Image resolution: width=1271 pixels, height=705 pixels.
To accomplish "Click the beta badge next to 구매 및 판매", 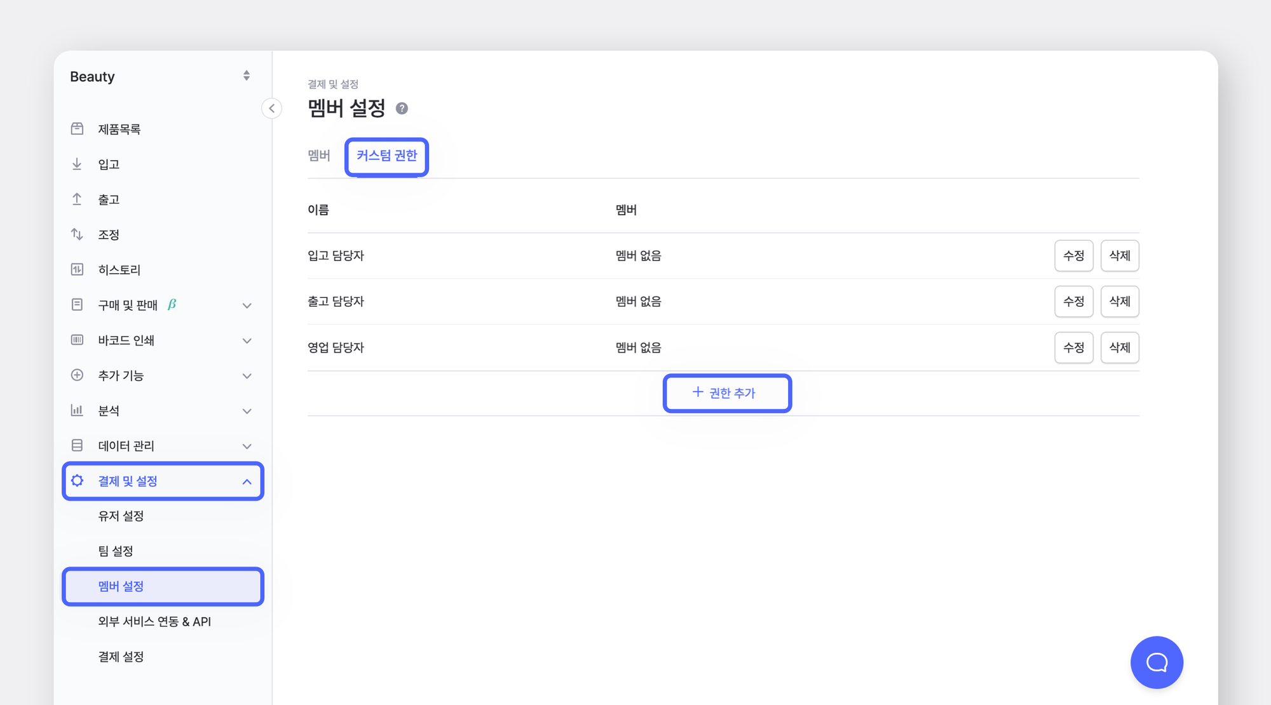I will point(172,304).
